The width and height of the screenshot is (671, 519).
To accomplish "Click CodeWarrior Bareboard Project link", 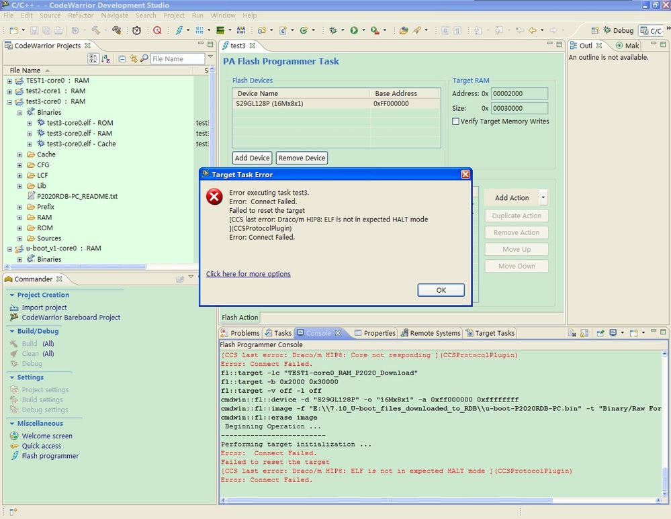I will tap(71, 318).
